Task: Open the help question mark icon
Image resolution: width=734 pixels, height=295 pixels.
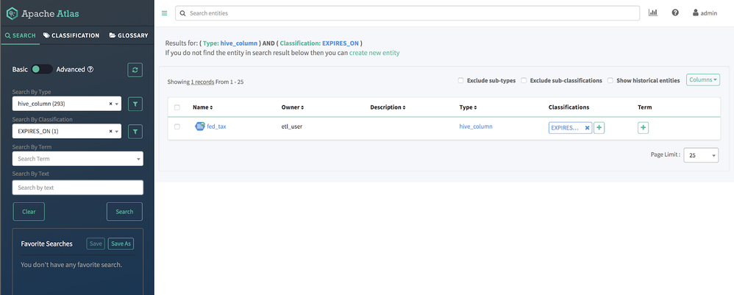Action: (675, 13)
